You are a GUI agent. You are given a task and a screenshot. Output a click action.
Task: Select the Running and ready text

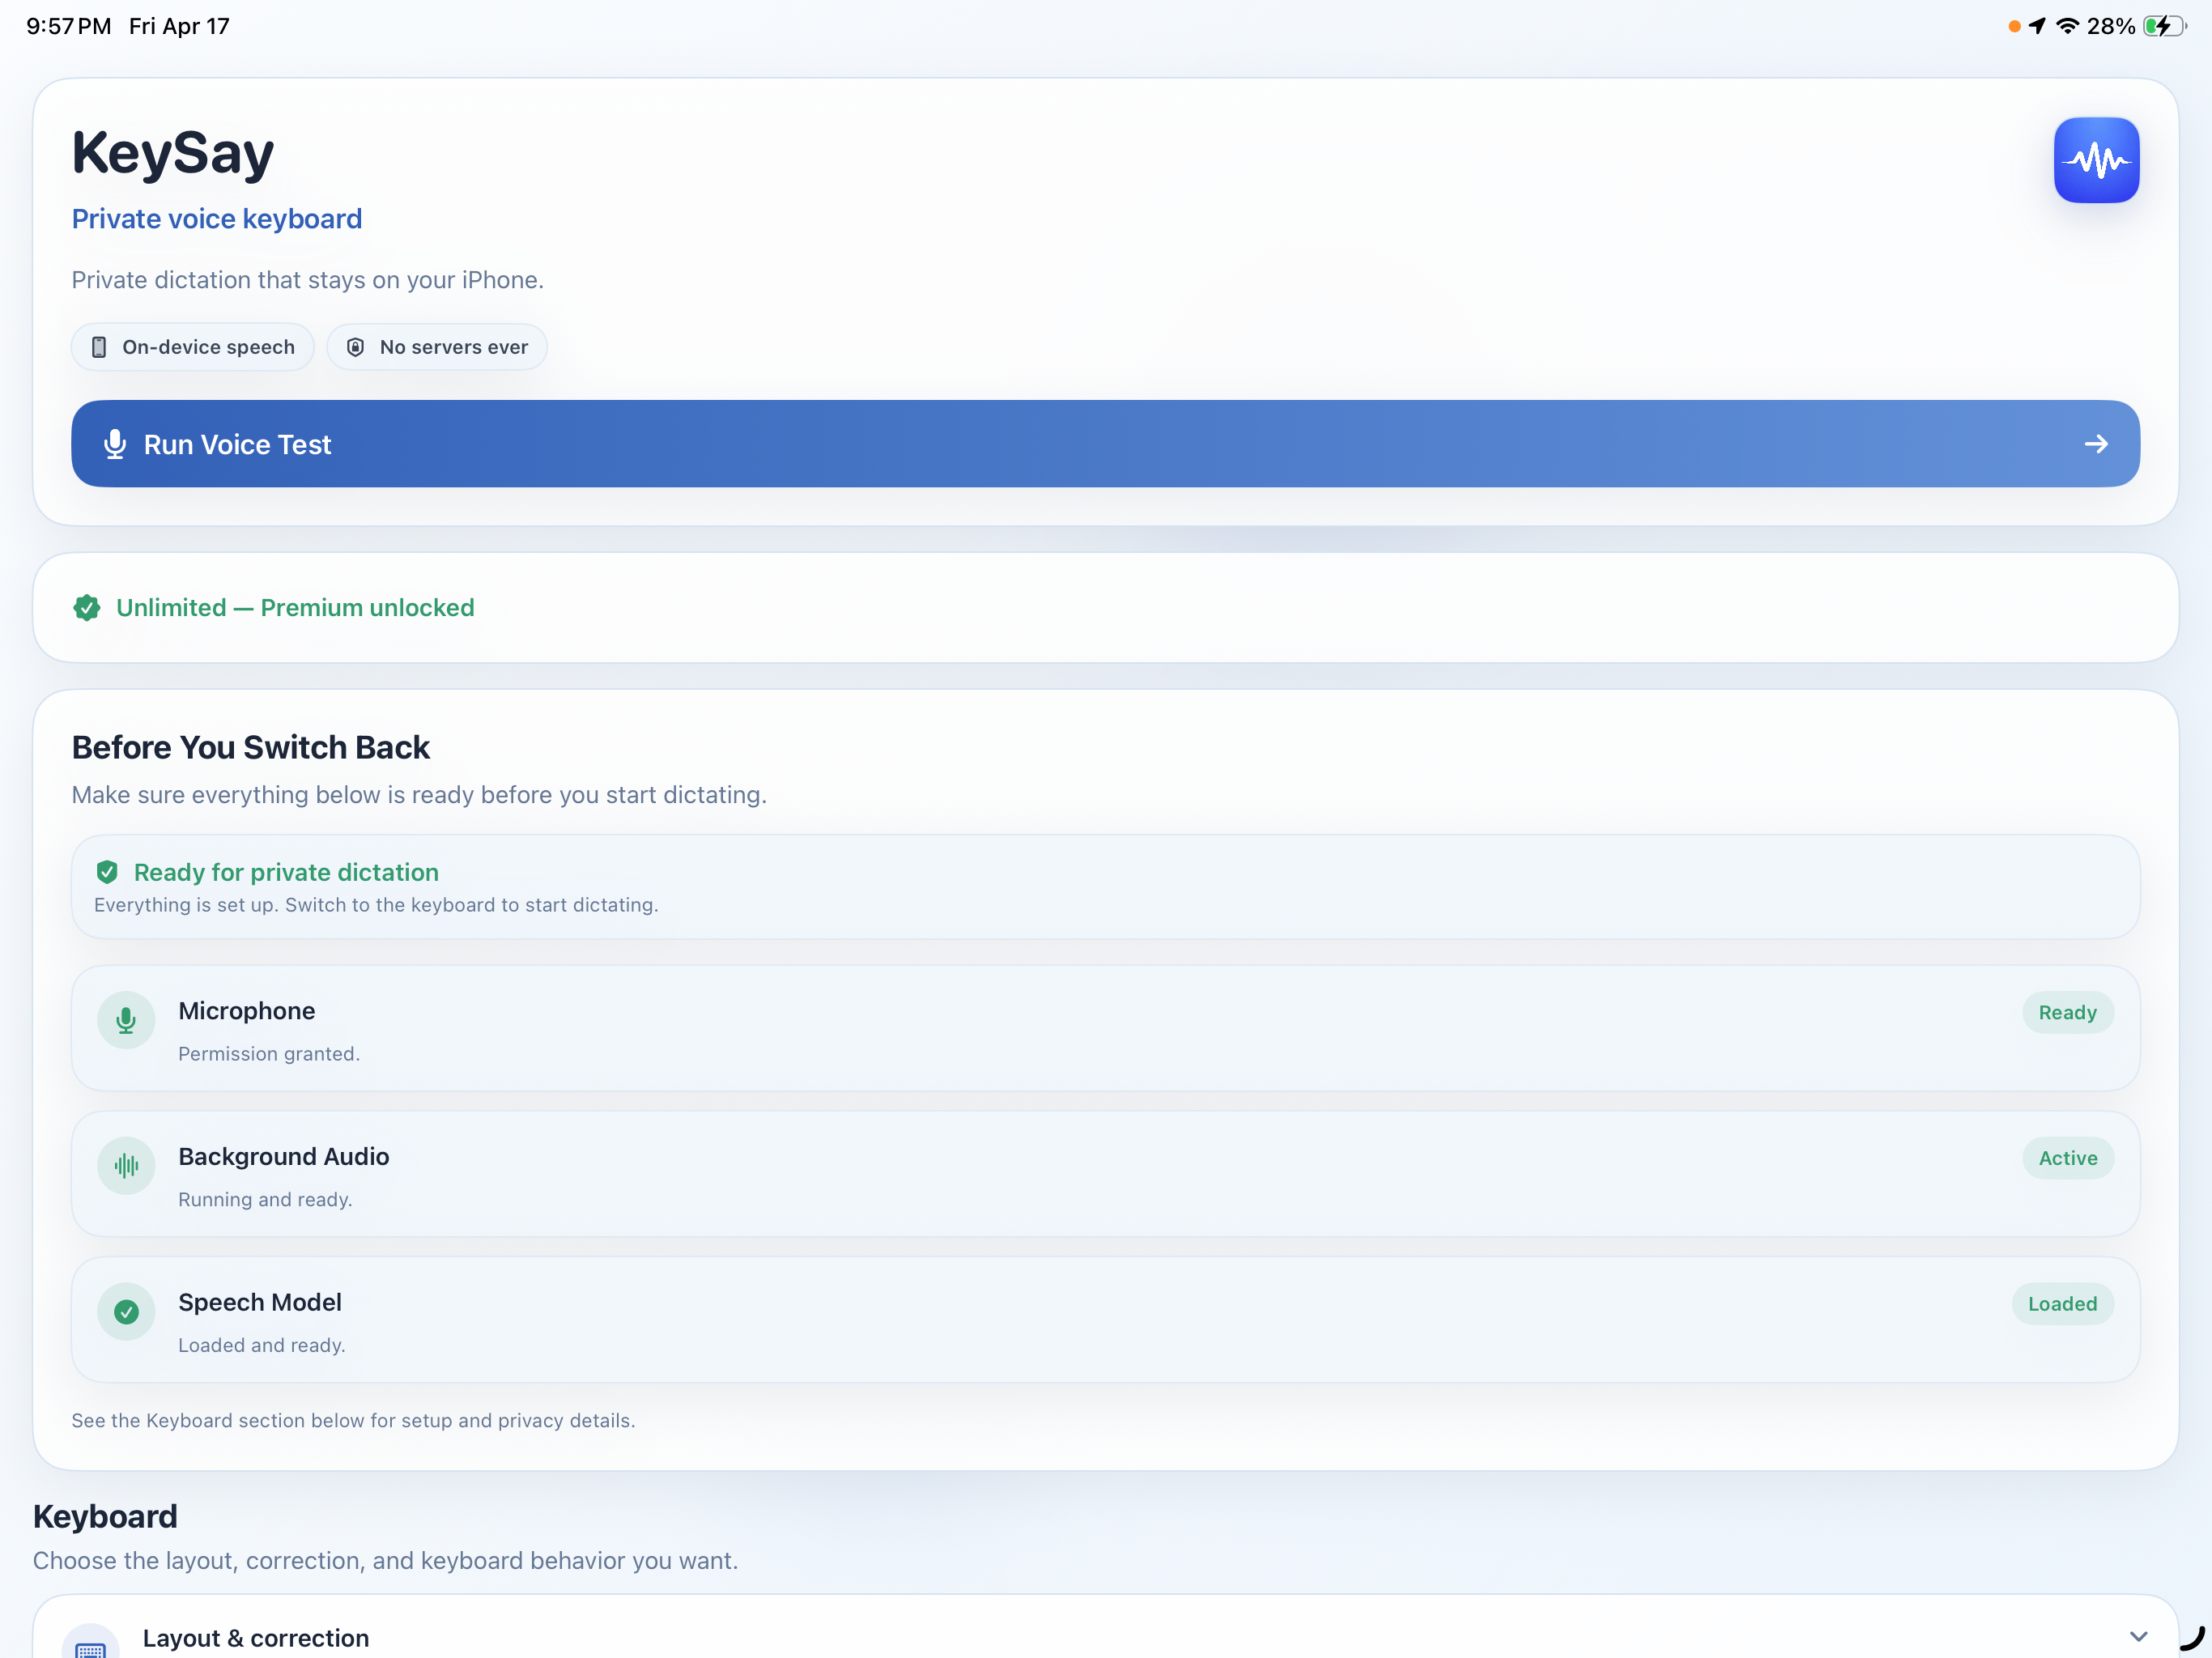click(265, 1199)
